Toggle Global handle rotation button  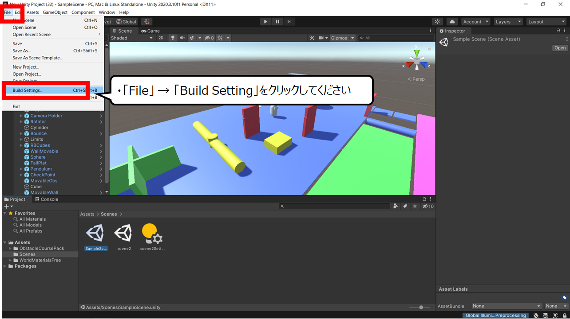(127, 22)
